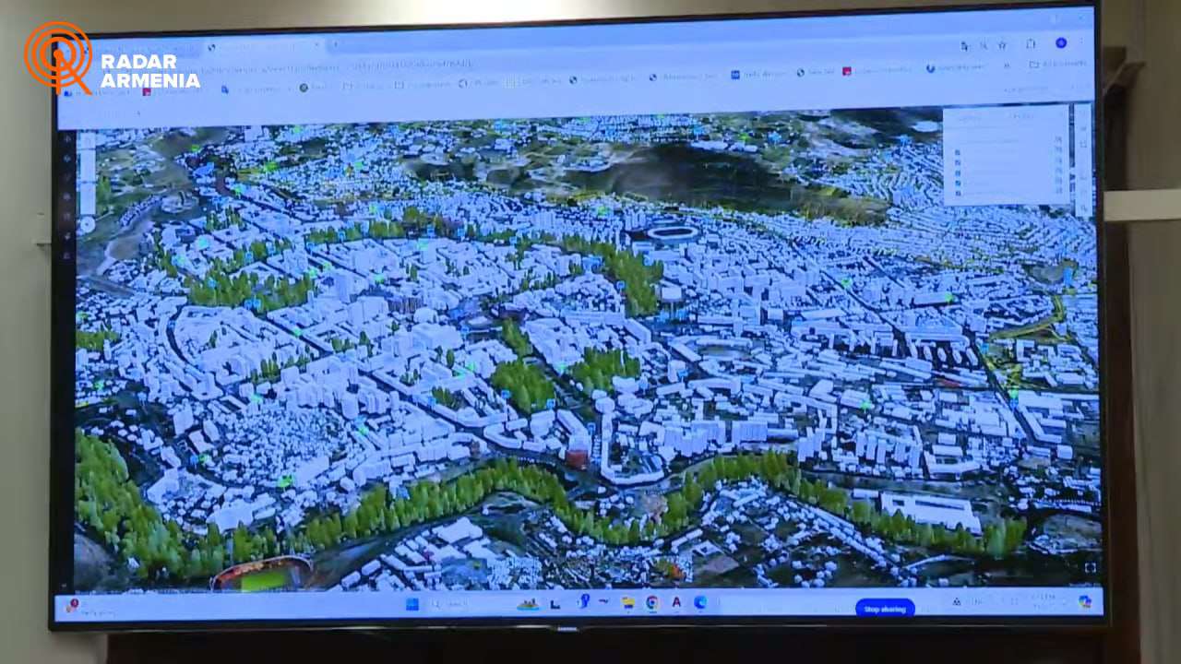Open the map pin app in the taskbar
1181x664 pixels.
583,602
